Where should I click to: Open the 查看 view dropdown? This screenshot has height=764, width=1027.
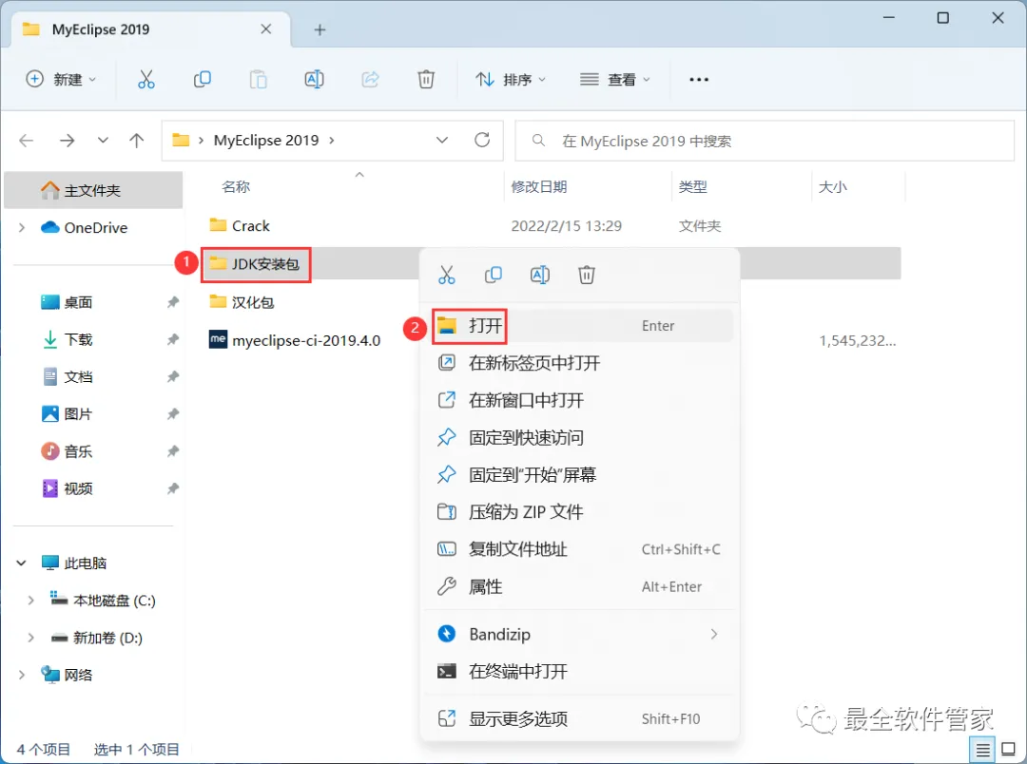pos(615,80)
